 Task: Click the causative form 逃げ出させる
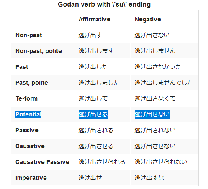pos(96,146)
